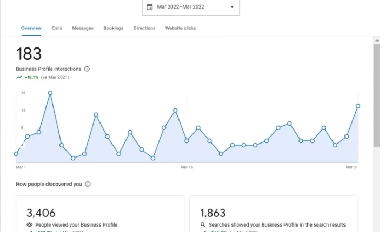Select the Bookings tab
The image size is (385, 232).
point(113,28)
